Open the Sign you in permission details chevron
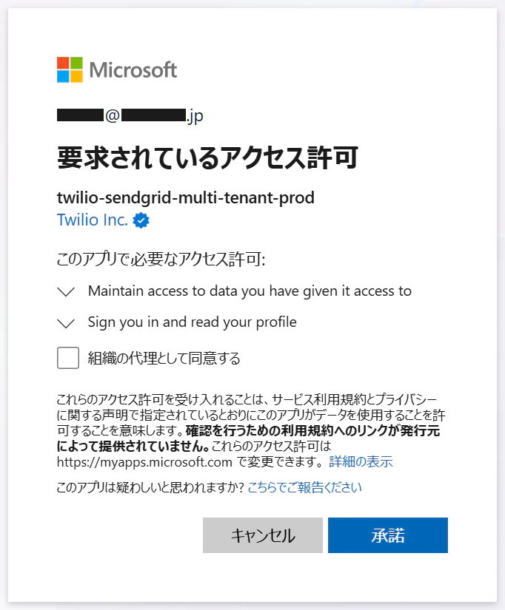 point(67,323)
